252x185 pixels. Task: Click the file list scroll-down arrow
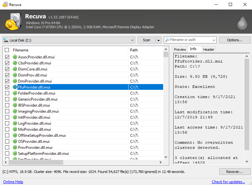pyautogui.click(x=166, y=157)
